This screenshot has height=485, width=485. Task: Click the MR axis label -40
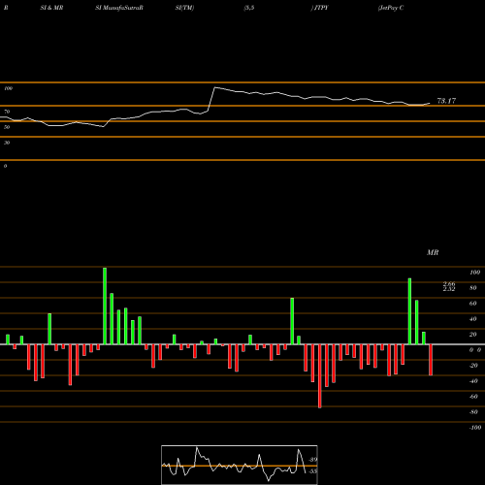click(x=473, y=381)
